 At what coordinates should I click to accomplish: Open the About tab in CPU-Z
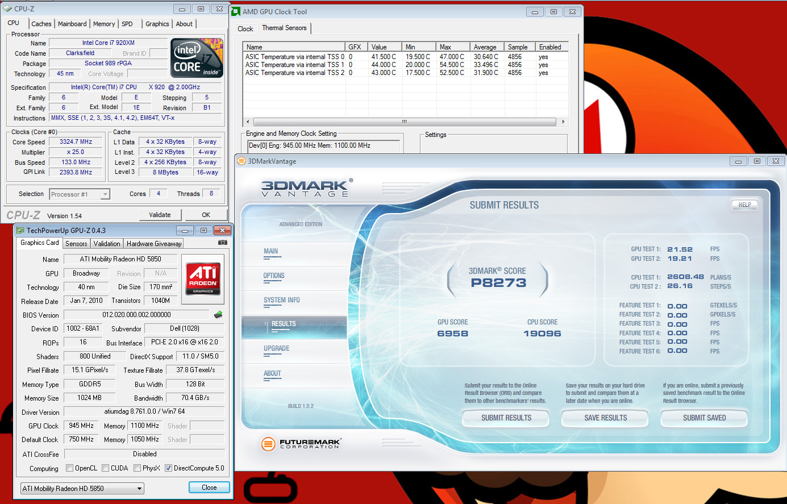(x=184, y=24)
